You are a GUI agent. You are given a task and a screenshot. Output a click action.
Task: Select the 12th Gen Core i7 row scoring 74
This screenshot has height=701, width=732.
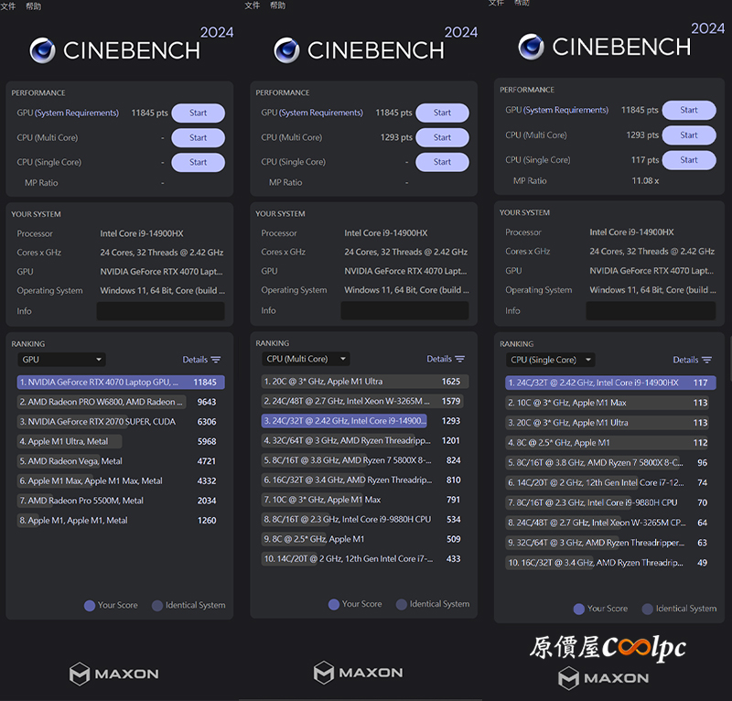point(610,483)
